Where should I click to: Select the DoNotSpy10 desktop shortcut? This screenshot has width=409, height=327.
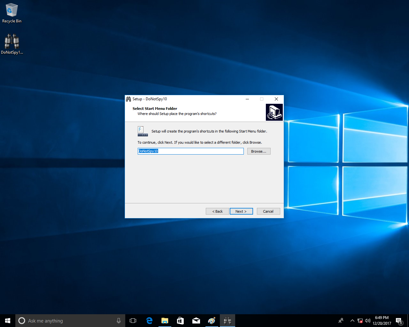tap(12, 44)
